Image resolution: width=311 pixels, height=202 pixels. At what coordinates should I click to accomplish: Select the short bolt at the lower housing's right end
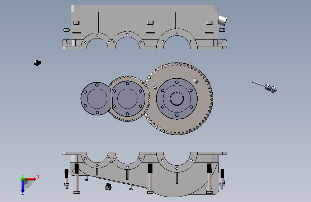click(222, 179)
